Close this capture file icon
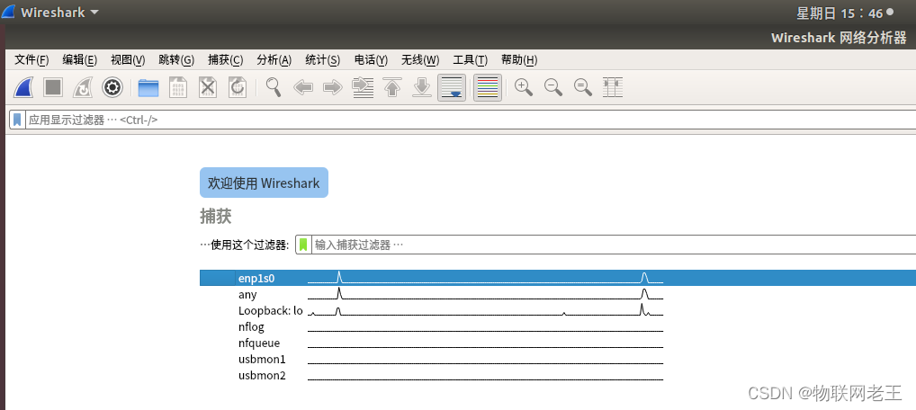The height and width of the screenshot is (410, 916). 208,87
